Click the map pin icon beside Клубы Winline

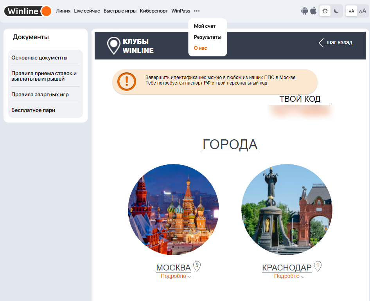coord(114,45)
